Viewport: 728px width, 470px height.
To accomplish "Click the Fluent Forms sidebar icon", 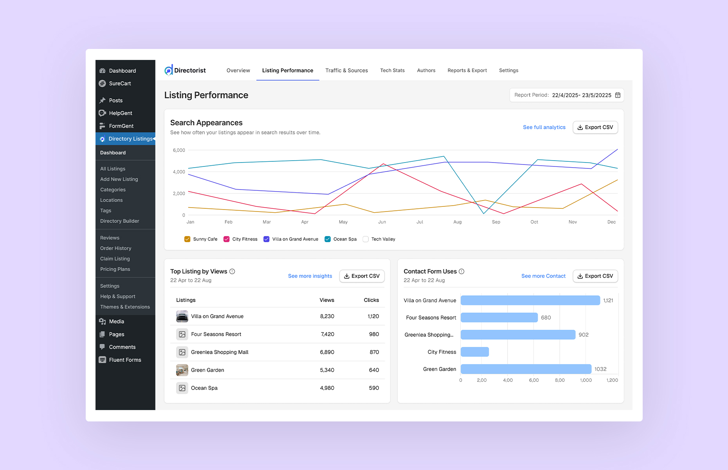I will point(102,360).
